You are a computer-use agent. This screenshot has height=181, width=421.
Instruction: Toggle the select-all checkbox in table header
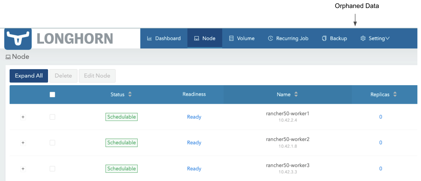coord(52,94)
